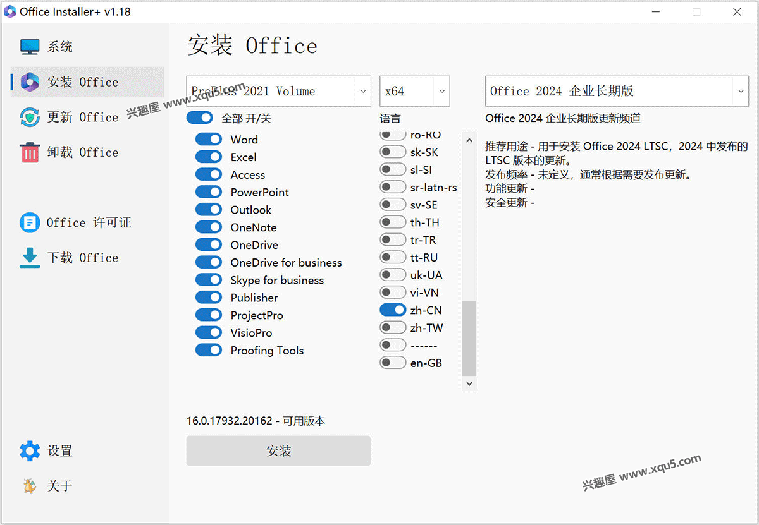Screen dimensions: 759x525
Task: Open the 系统 page
Action: click(x=87, y=47)
